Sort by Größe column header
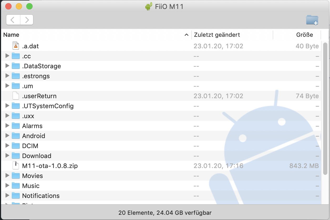This screenshot has height=220, width=330. coord(305,35)
